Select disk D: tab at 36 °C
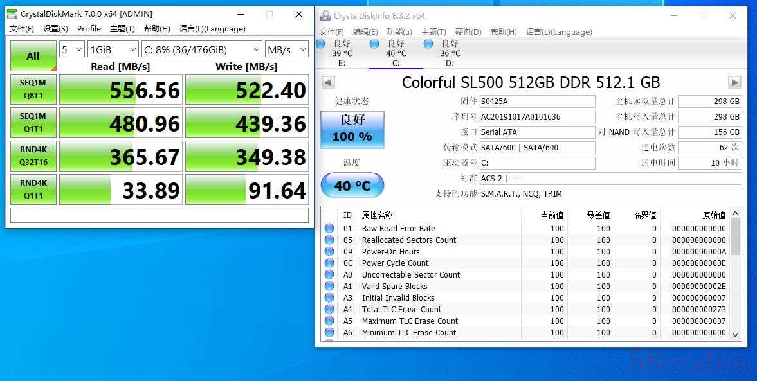The image size is (757, 381). tap(450, 53)
